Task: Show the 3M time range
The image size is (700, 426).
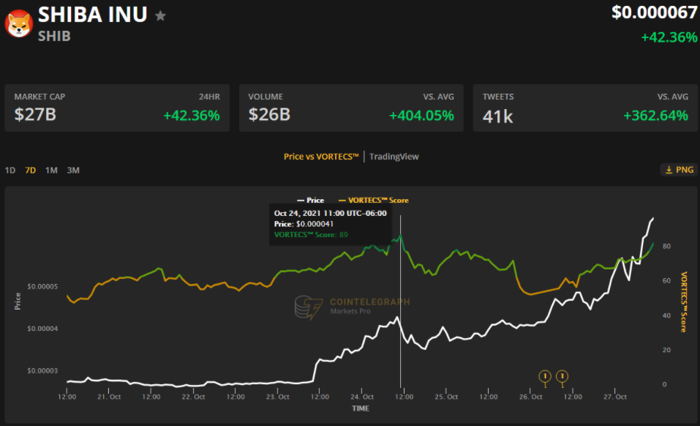Action: click(73, 171)
